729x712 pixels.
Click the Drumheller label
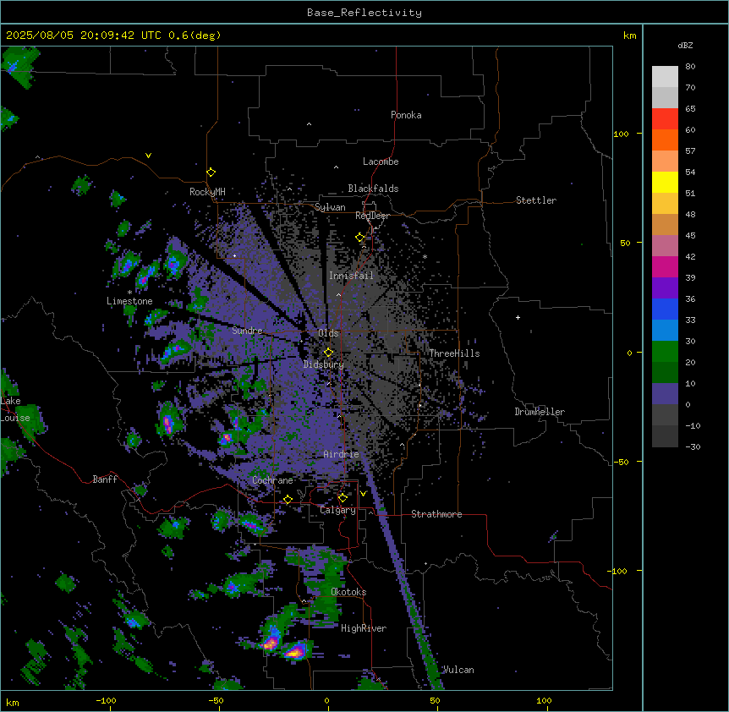tap(540, 412)
